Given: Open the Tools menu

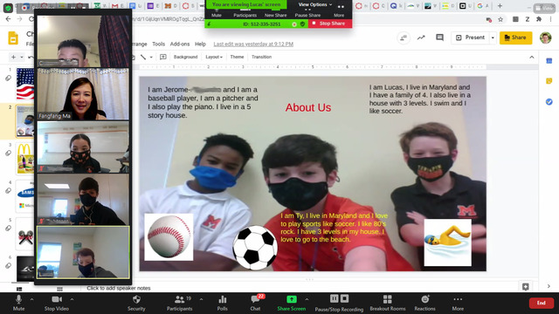Looking at the screenshot, I should (159, 44).
